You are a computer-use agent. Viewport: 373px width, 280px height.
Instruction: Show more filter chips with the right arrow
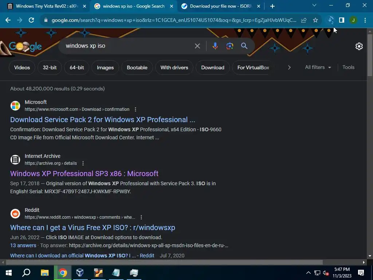tap(289, 67)
